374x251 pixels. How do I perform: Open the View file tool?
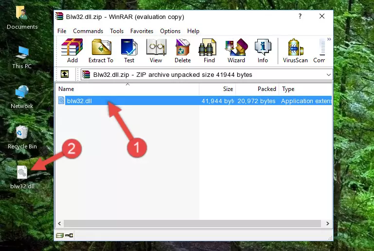point(156,51)
